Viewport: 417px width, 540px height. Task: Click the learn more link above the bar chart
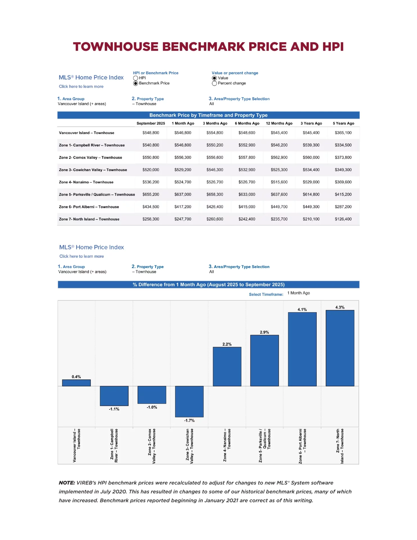tap(81, 256)
